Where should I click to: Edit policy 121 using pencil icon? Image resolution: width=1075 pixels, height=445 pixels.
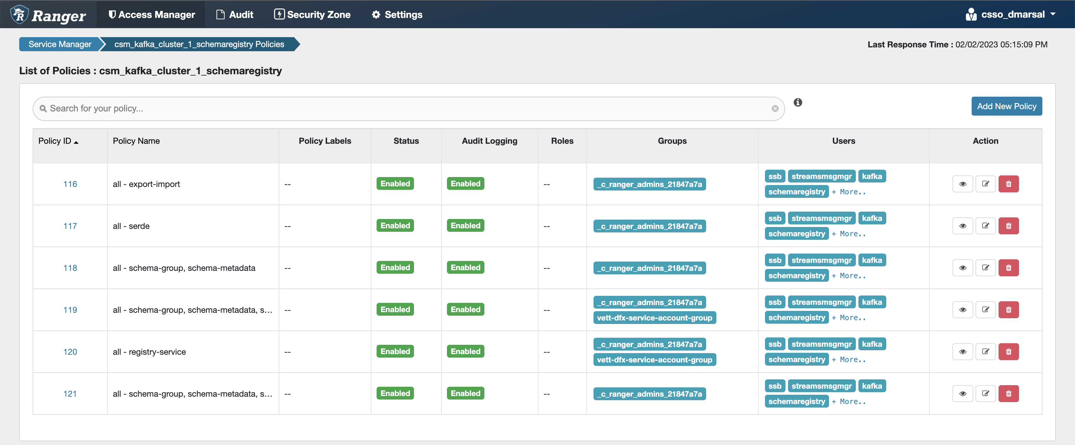(x=985, y=394)
